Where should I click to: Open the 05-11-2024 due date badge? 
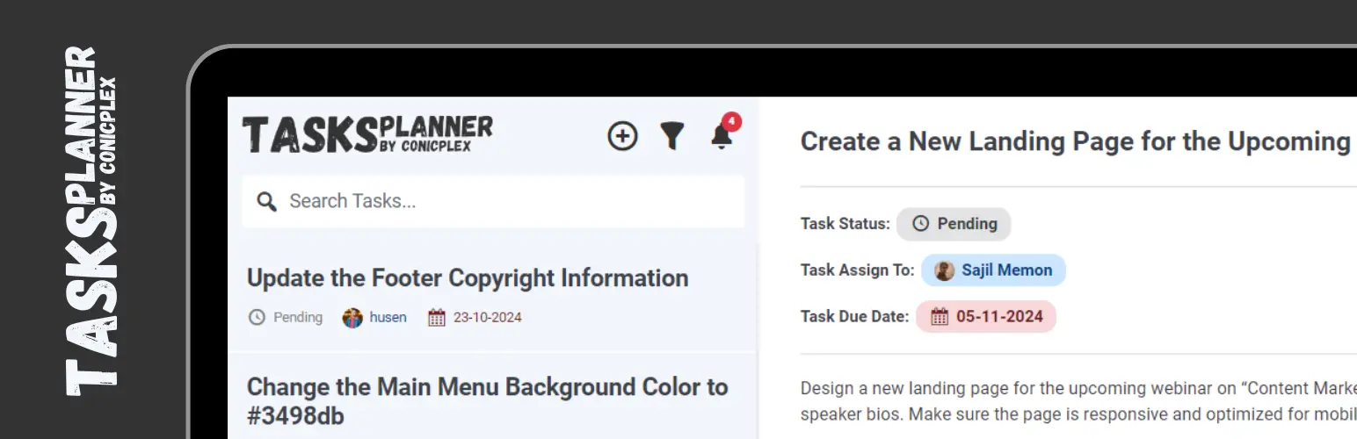click(x=986, y=316)
